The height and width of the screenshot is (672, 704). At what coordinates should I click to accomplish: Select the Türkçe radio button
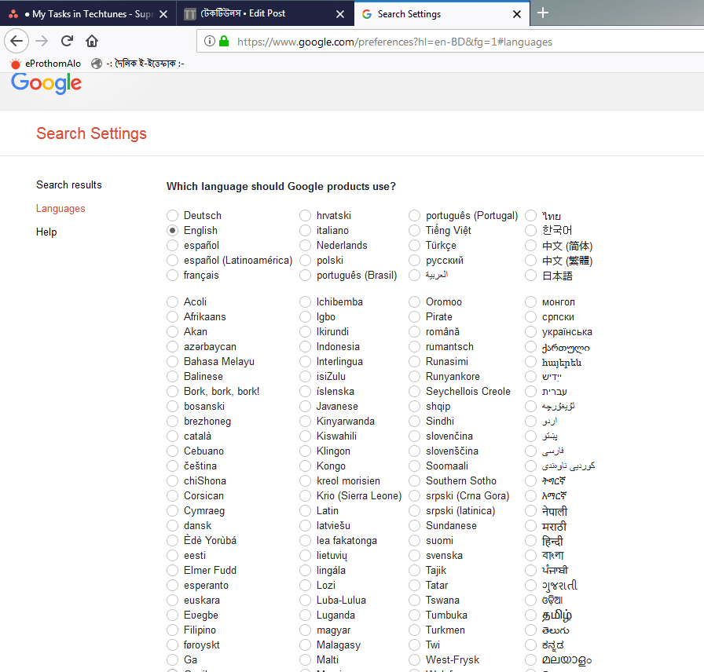tap(414, 246)
